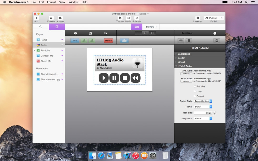Select the Contact Me page
The image size is (258, 161).
click(49, 56)
